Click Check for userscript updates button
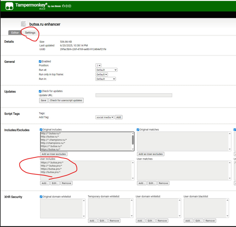This screenshot has height=227, width=236. coord(66,100)
